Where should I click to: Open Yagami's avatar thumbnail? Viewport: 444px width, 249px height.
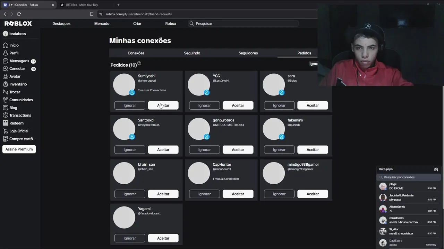124,218
